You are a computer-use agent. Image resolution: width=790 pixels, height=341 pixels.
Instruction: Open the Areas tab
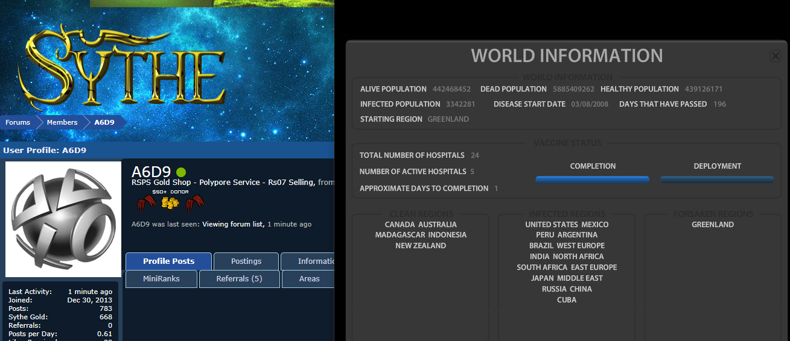pos(308,279)
